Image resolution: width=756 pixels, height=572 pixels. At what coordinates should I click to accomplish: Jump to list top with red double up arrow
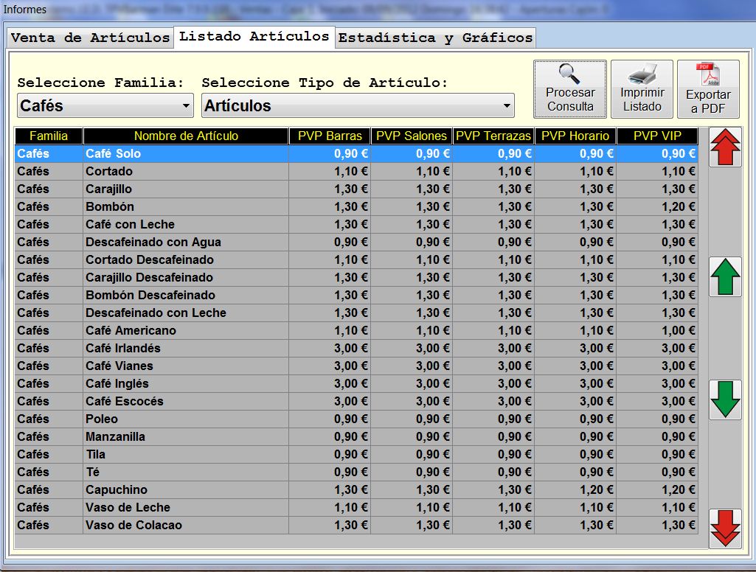click(725, 147)
